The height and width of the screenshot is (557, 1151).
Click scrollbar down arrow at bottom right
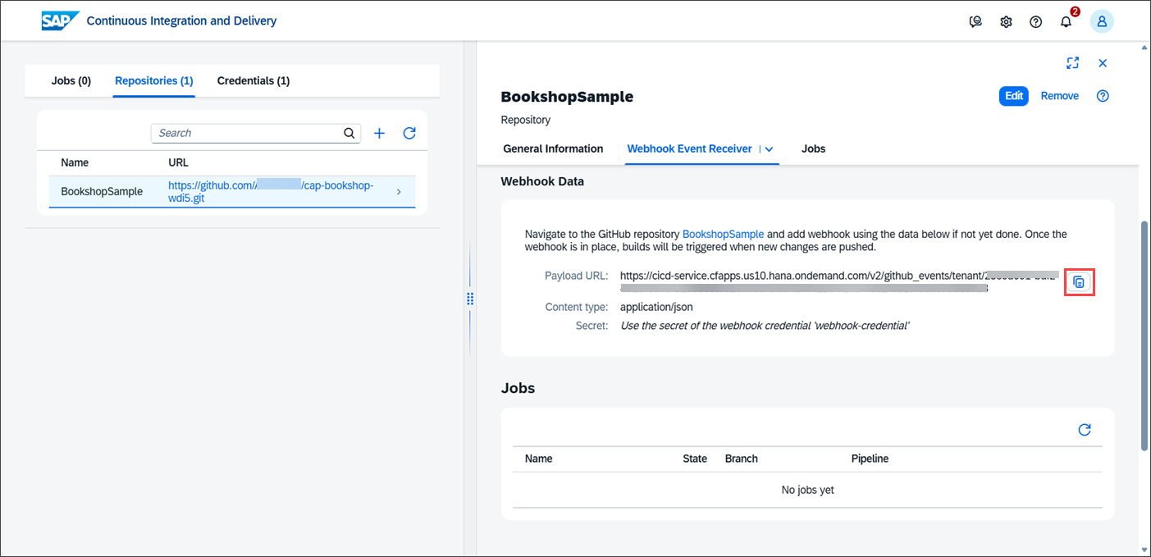click(x=1145, y=549)
